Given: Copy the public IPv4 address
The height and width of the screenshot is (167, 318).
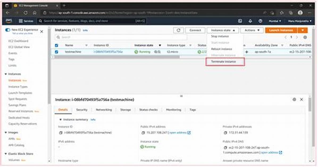Looking at the screenshot, I should click(143, 133).
